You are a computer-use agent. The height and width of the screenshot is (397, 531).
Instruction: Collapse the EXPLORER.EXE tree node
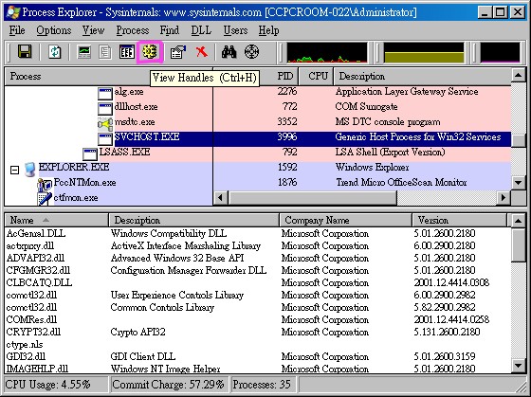14,170
